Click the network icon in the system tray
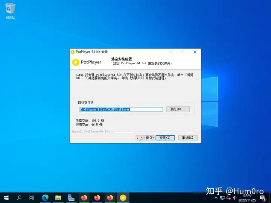 [x=222, y=198]
